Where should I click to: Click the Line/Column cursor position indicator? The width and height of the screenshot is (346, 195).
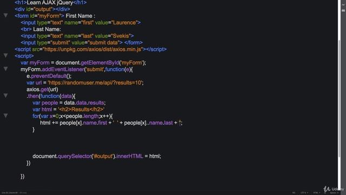(x=10, y=193)
